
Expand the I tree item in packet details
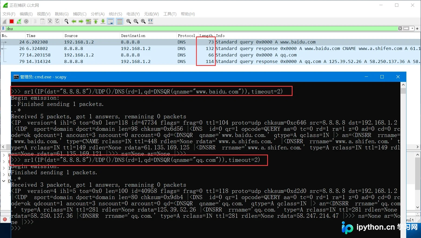(4, 168)
